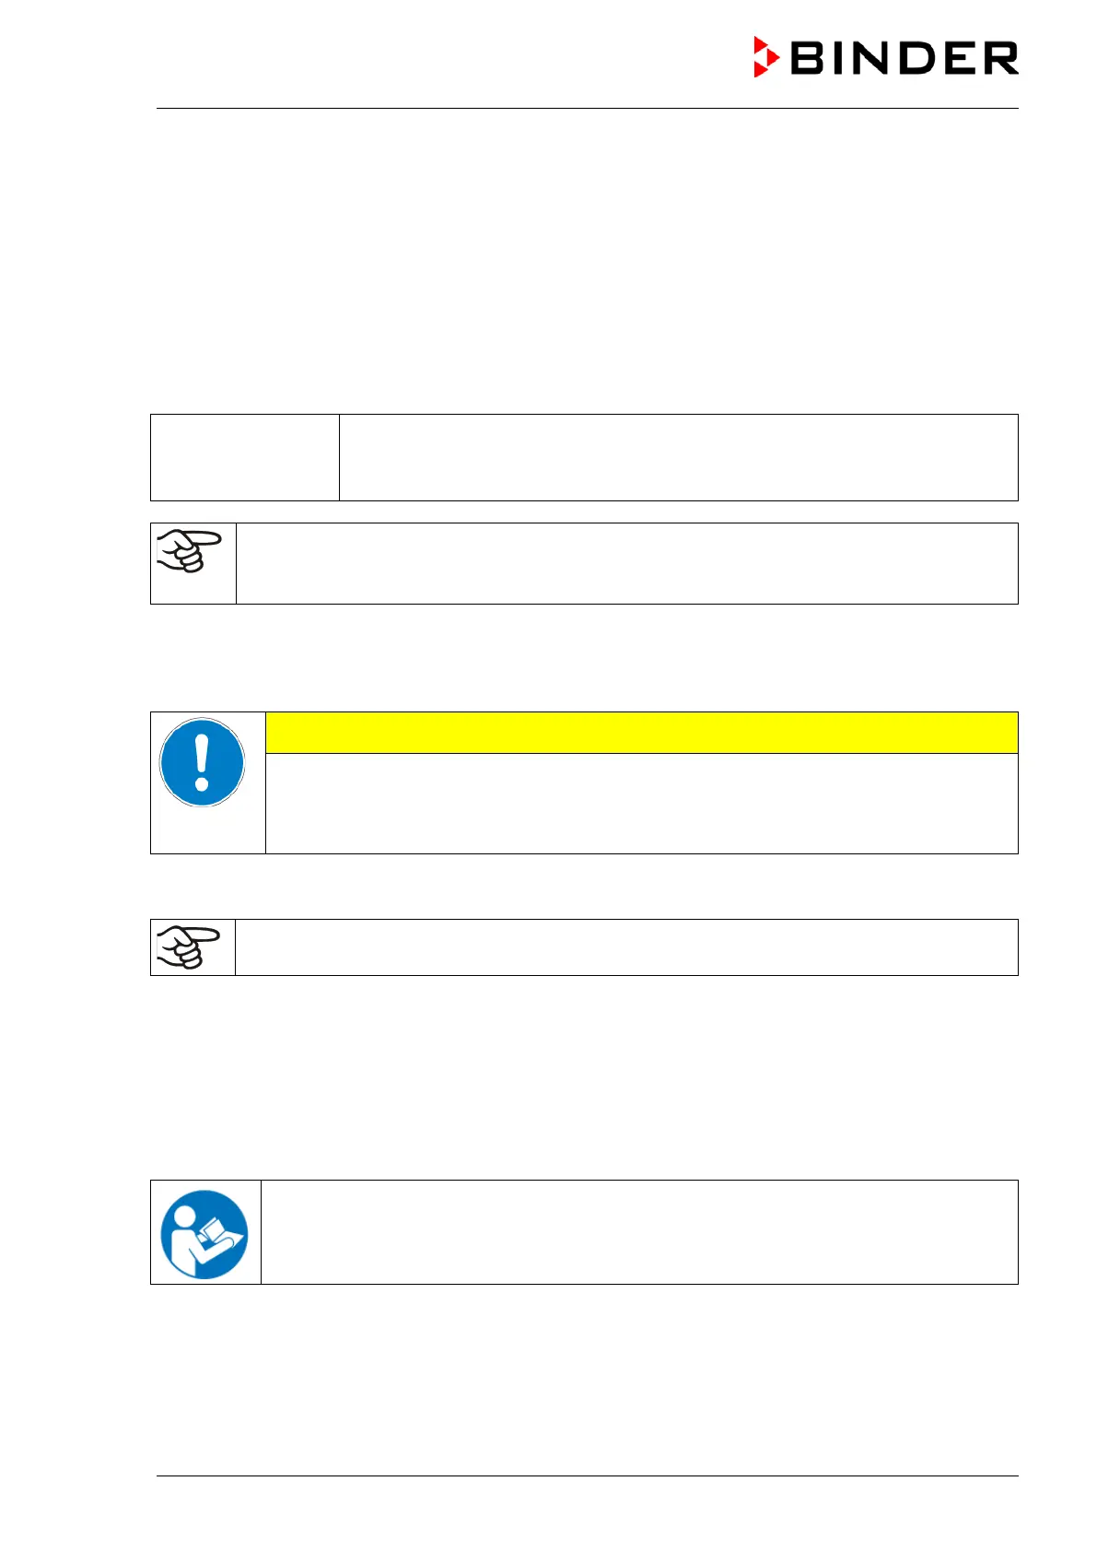Image resolution: width=1097 pixels, height=1552 pixels.
Task: Select the narrow left cell of the top table
Action: (244, 457)
